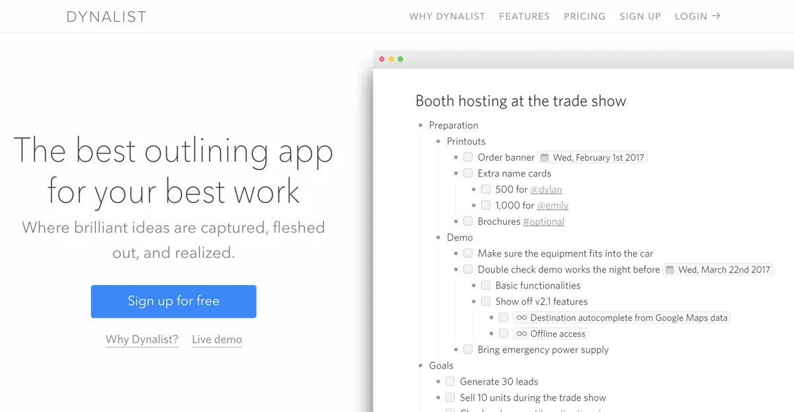Click the calendar icon beside February 1st date
Screen dimensions: 794x412
(x=545, y=157)
